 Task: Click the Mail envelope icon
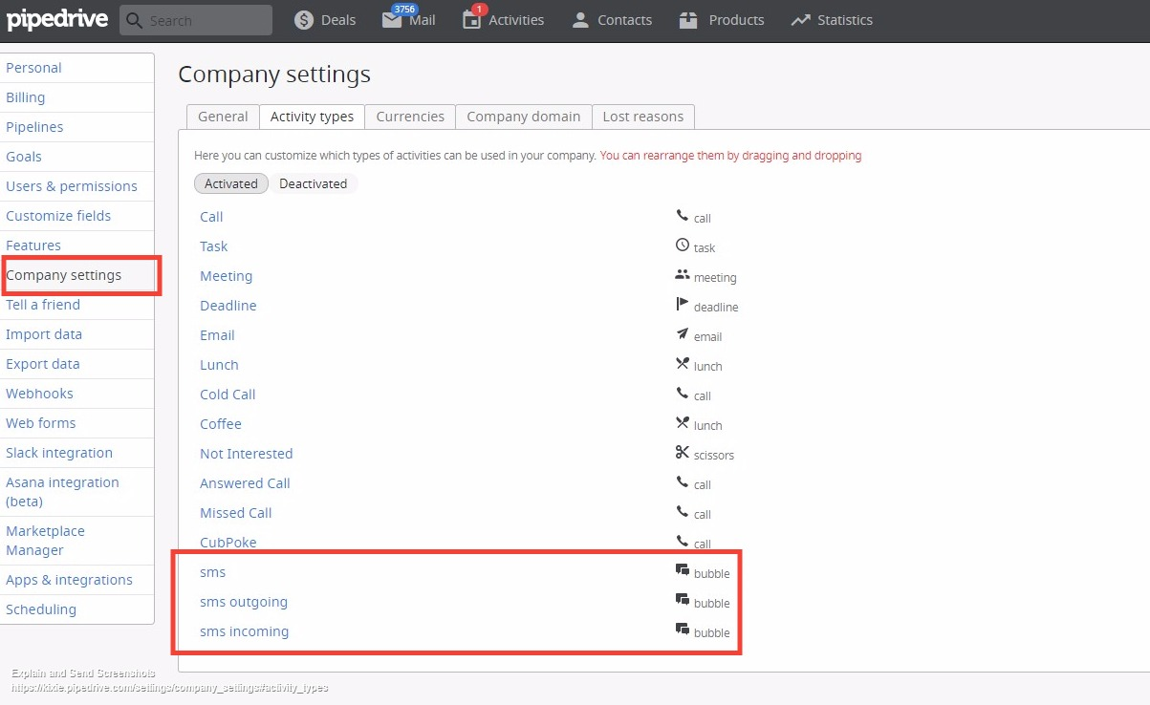(392, 20)
